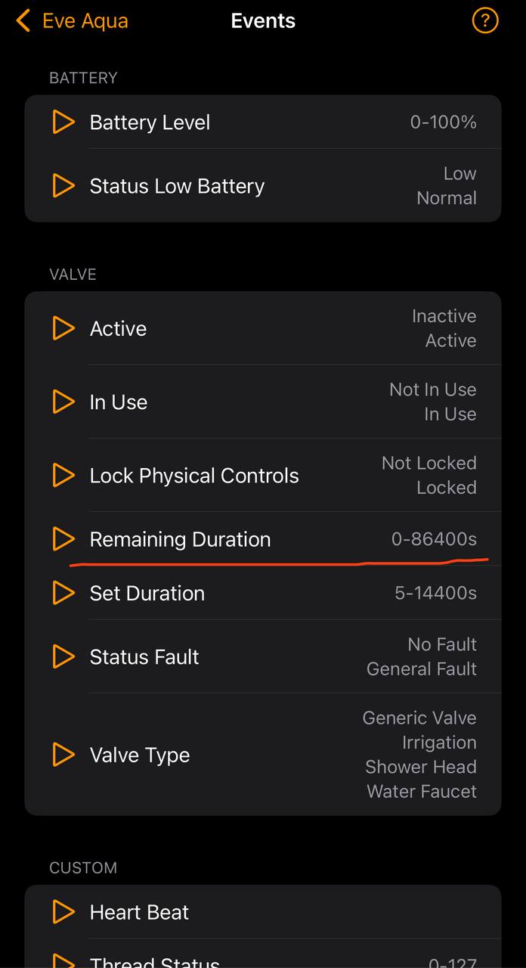Open the help question mark

pos(484,20)
